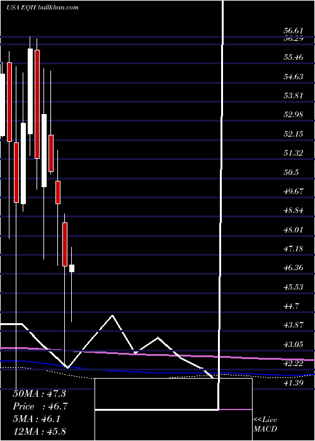Screen dimensions: 315x441
Task: Click the 43.05 price axis label
Action: point(294,344)
